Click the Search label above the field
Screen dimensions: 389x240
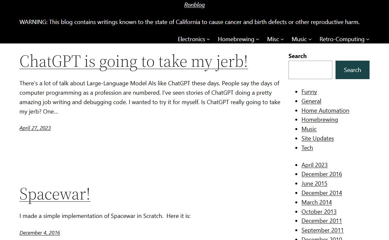point(298,56)
